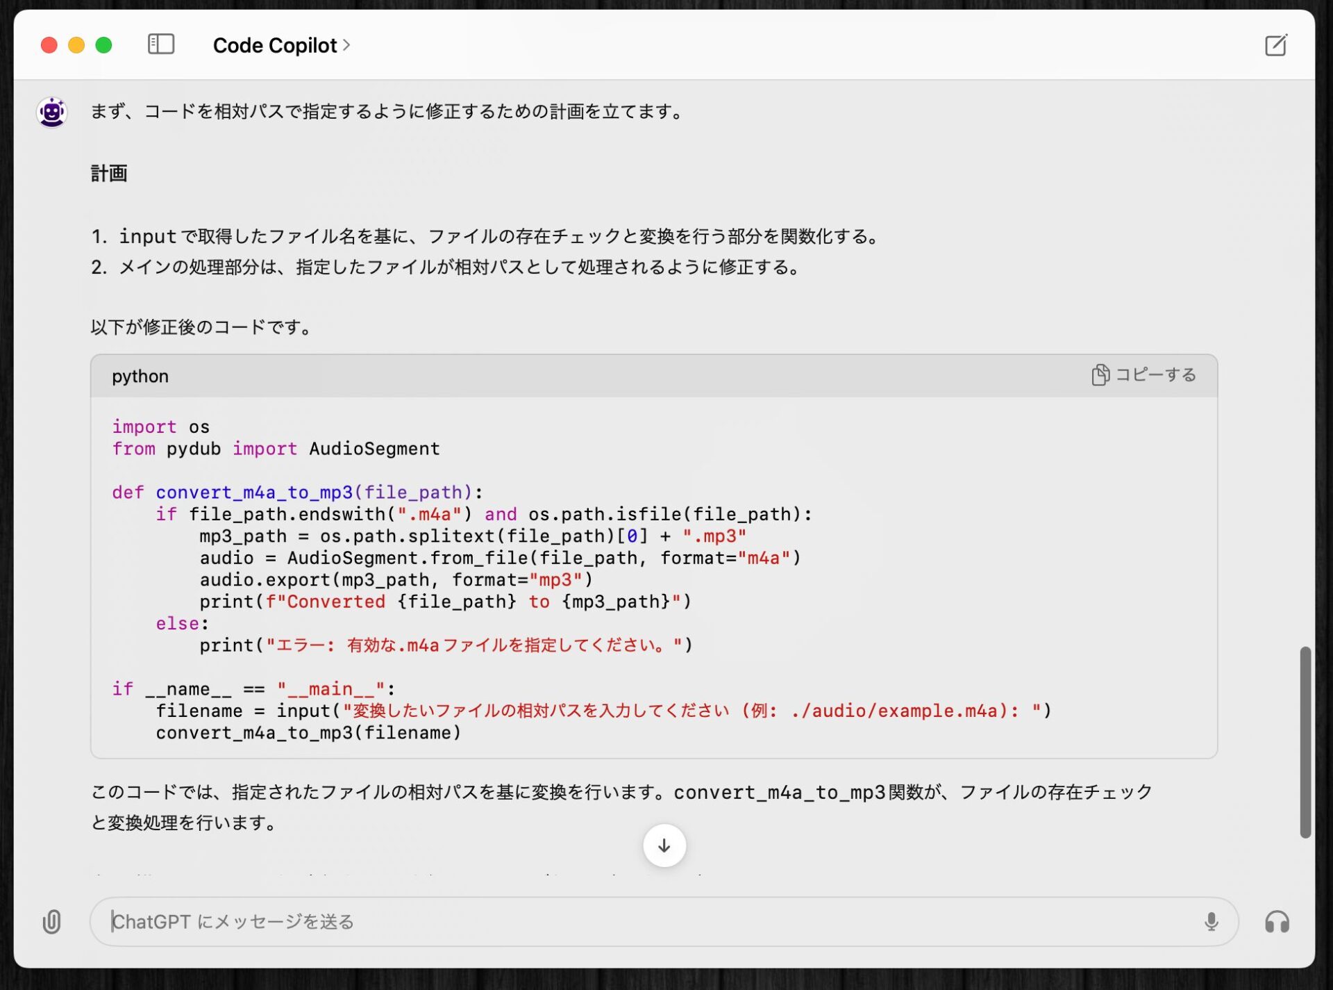
Task: Click the Code Copilot robot avatar
Action: tap(52, 112)
